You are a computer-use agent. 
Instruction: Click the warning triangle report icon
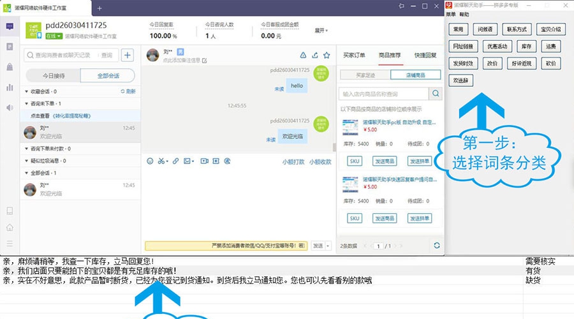tap(303, 56)
